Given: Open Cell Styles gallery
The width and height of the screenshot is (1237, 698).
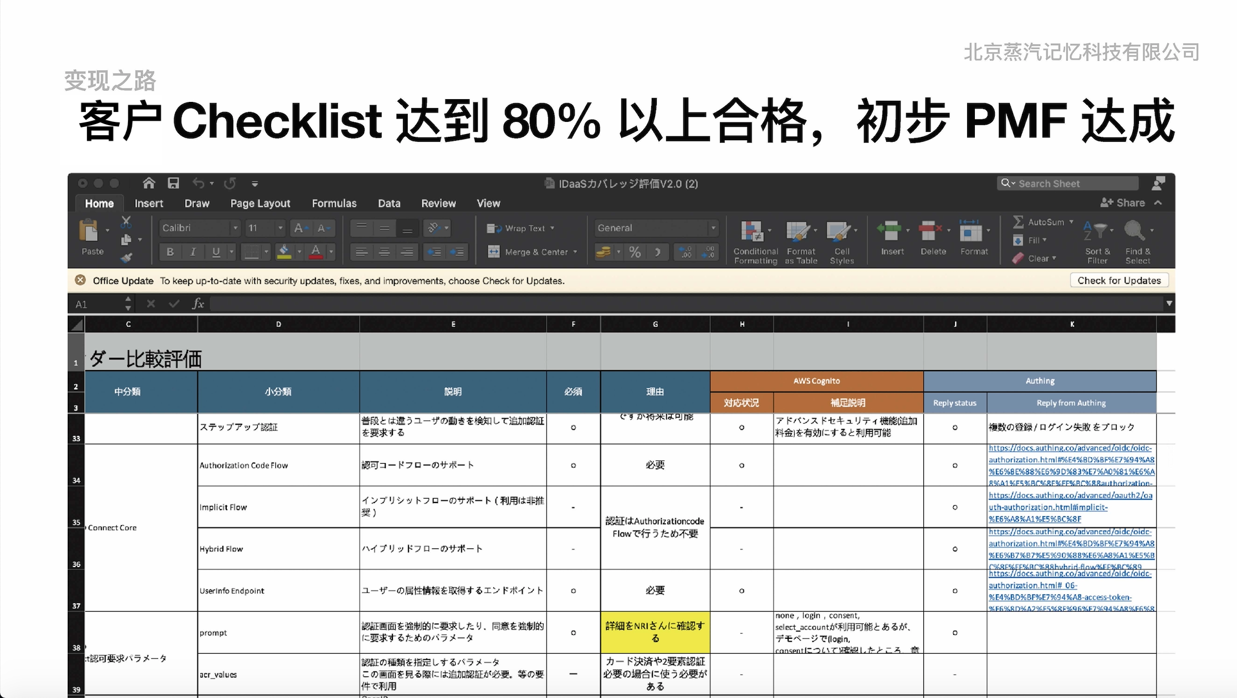Looking at the screenshot, I should point(842,242).
